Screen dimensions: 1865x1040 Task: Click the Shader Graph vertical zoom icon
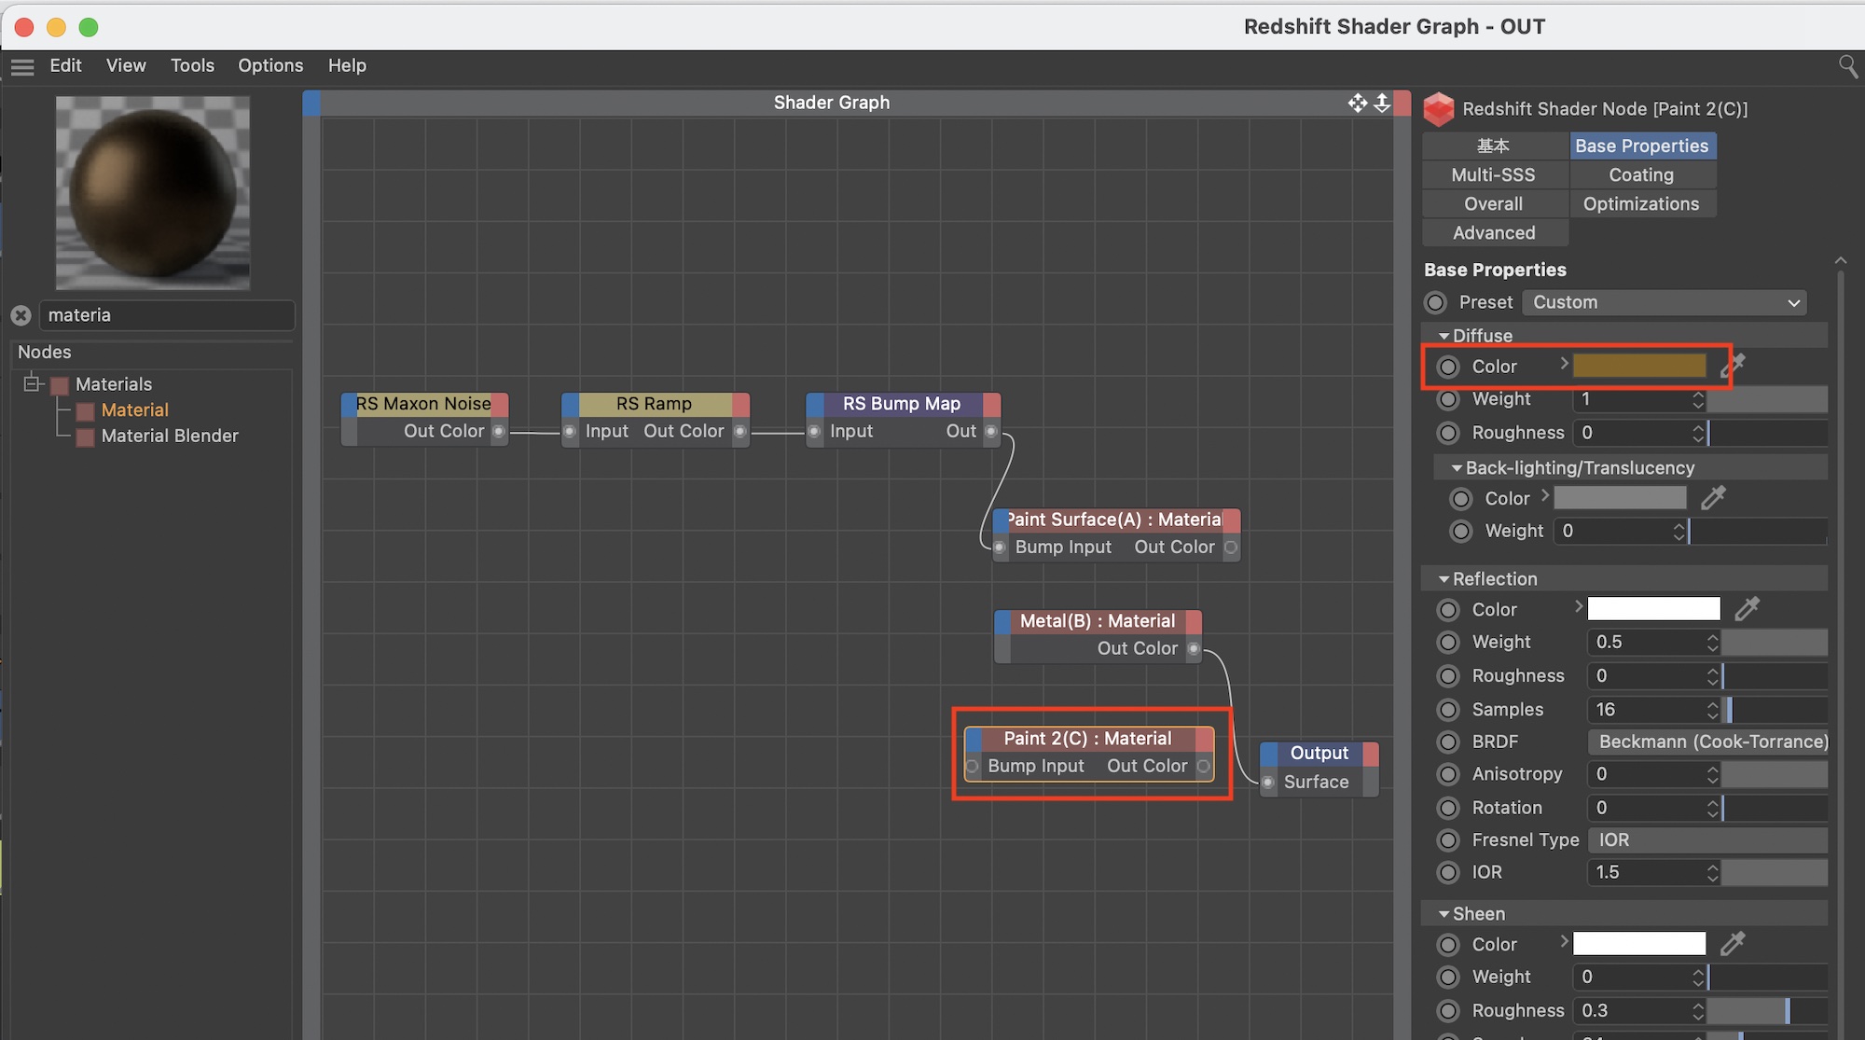1382,103
